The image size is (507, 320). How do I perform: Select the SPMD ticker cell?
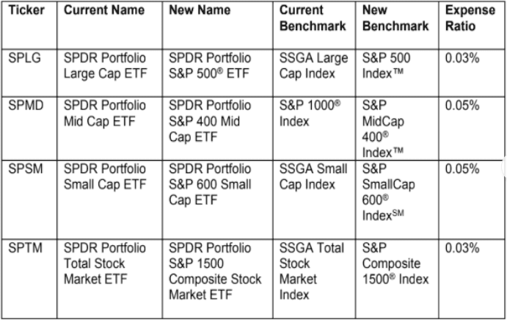29,128
